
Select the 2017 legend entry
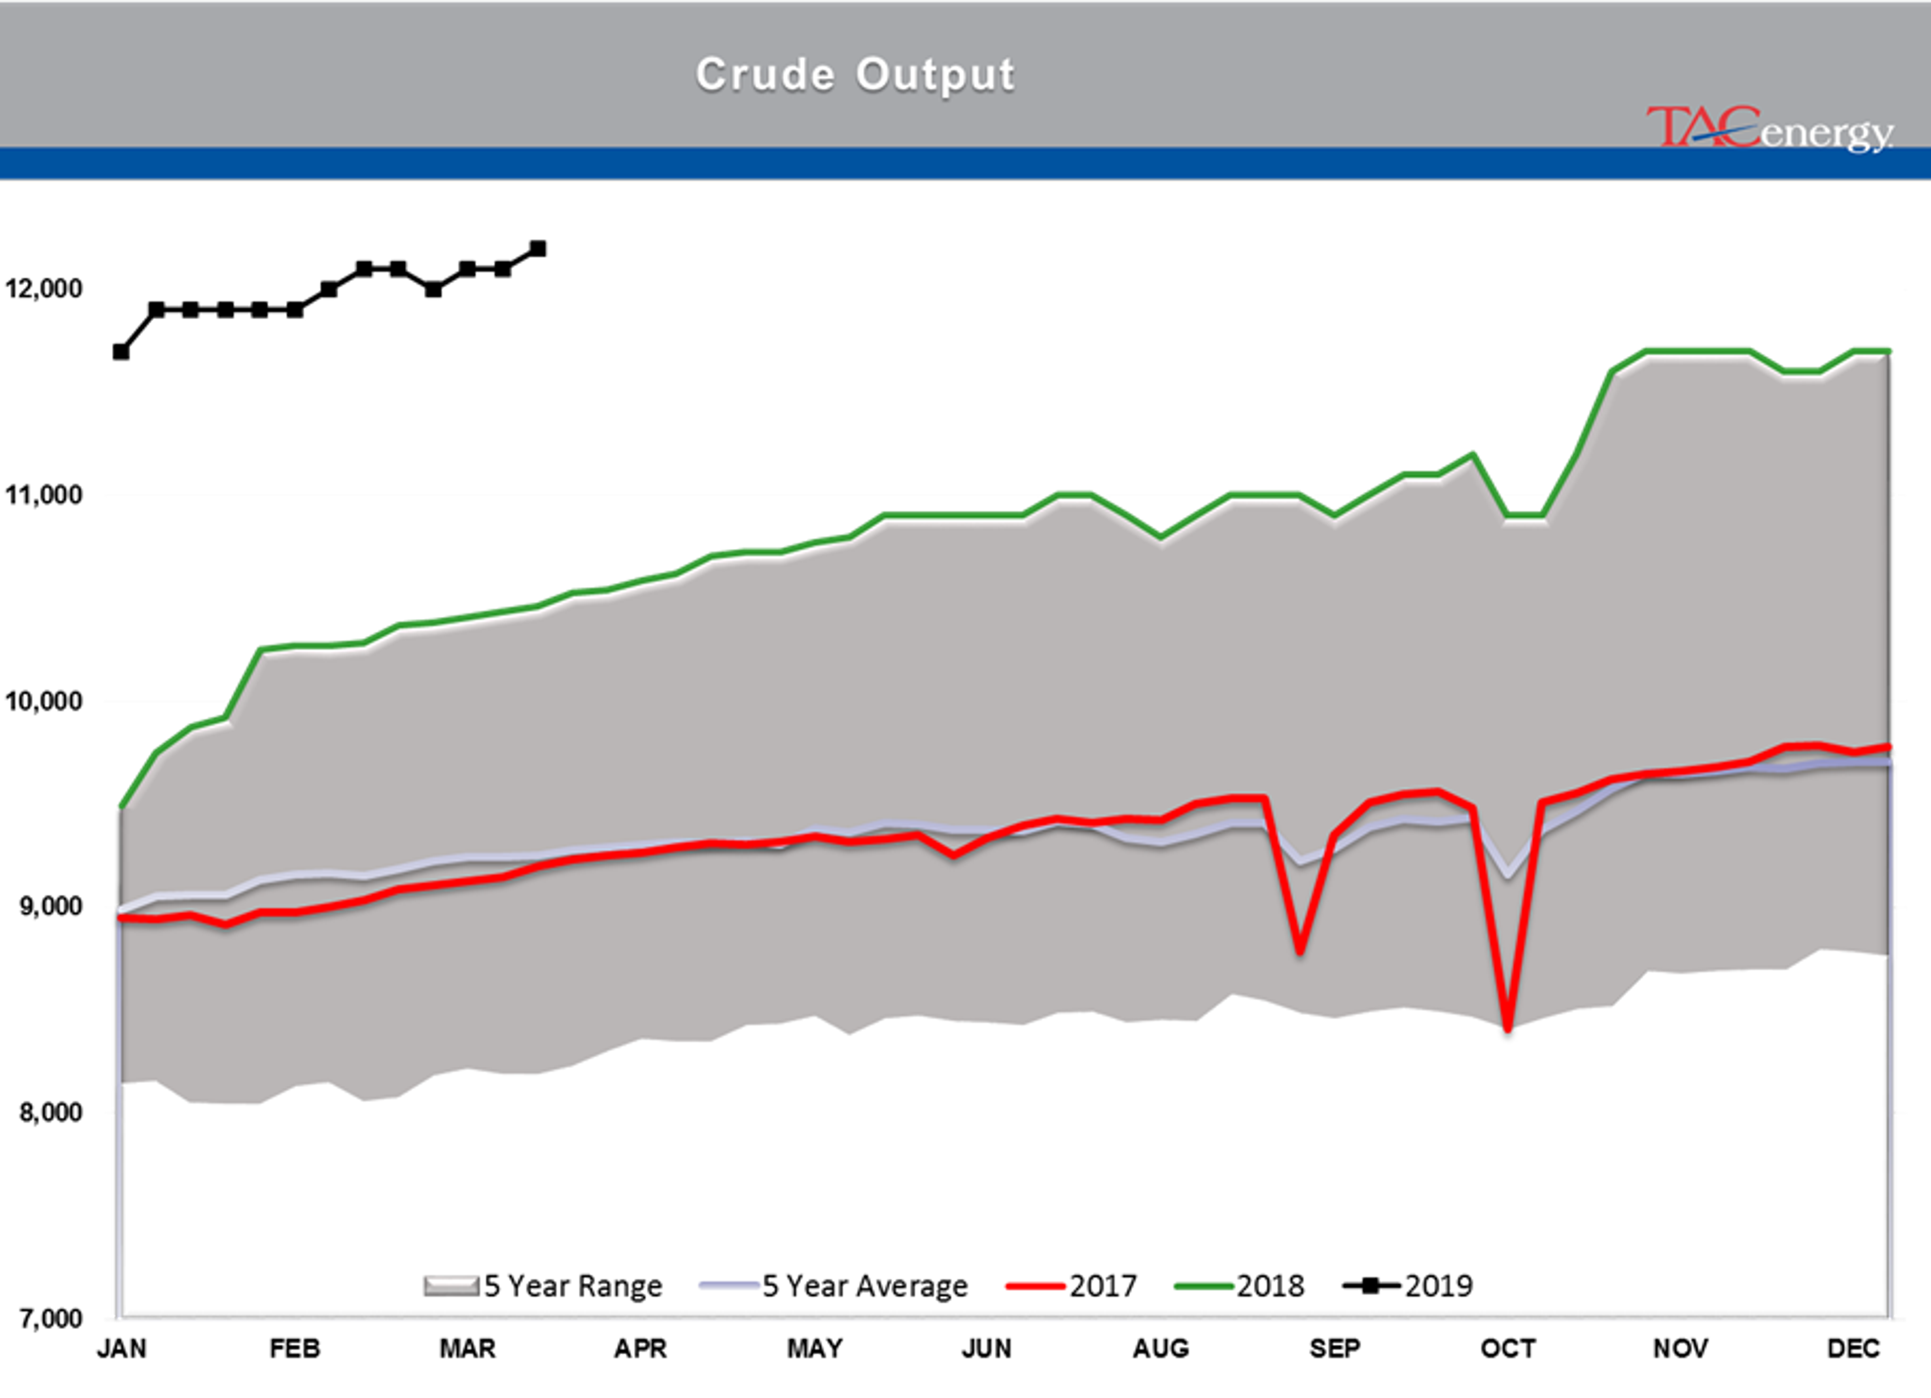pyautogui.click(x=1071, y=1286)
